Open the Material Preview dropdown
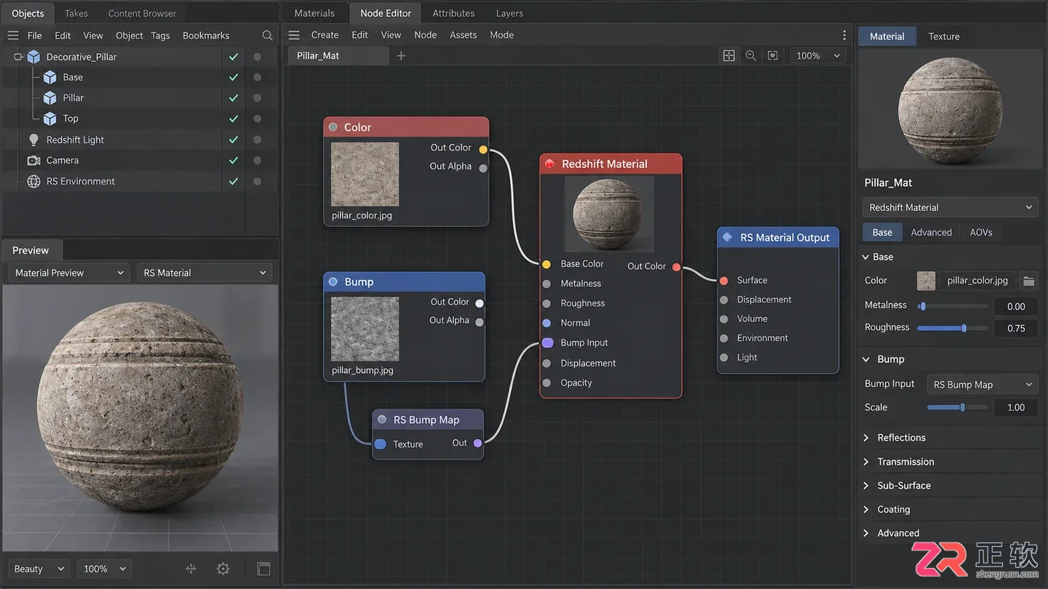1048x589 pixels. (x=69, y=273)
